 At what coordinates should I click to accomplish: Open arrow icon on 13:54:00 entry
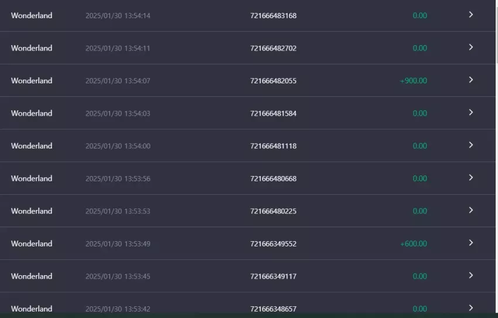(471, 145)
